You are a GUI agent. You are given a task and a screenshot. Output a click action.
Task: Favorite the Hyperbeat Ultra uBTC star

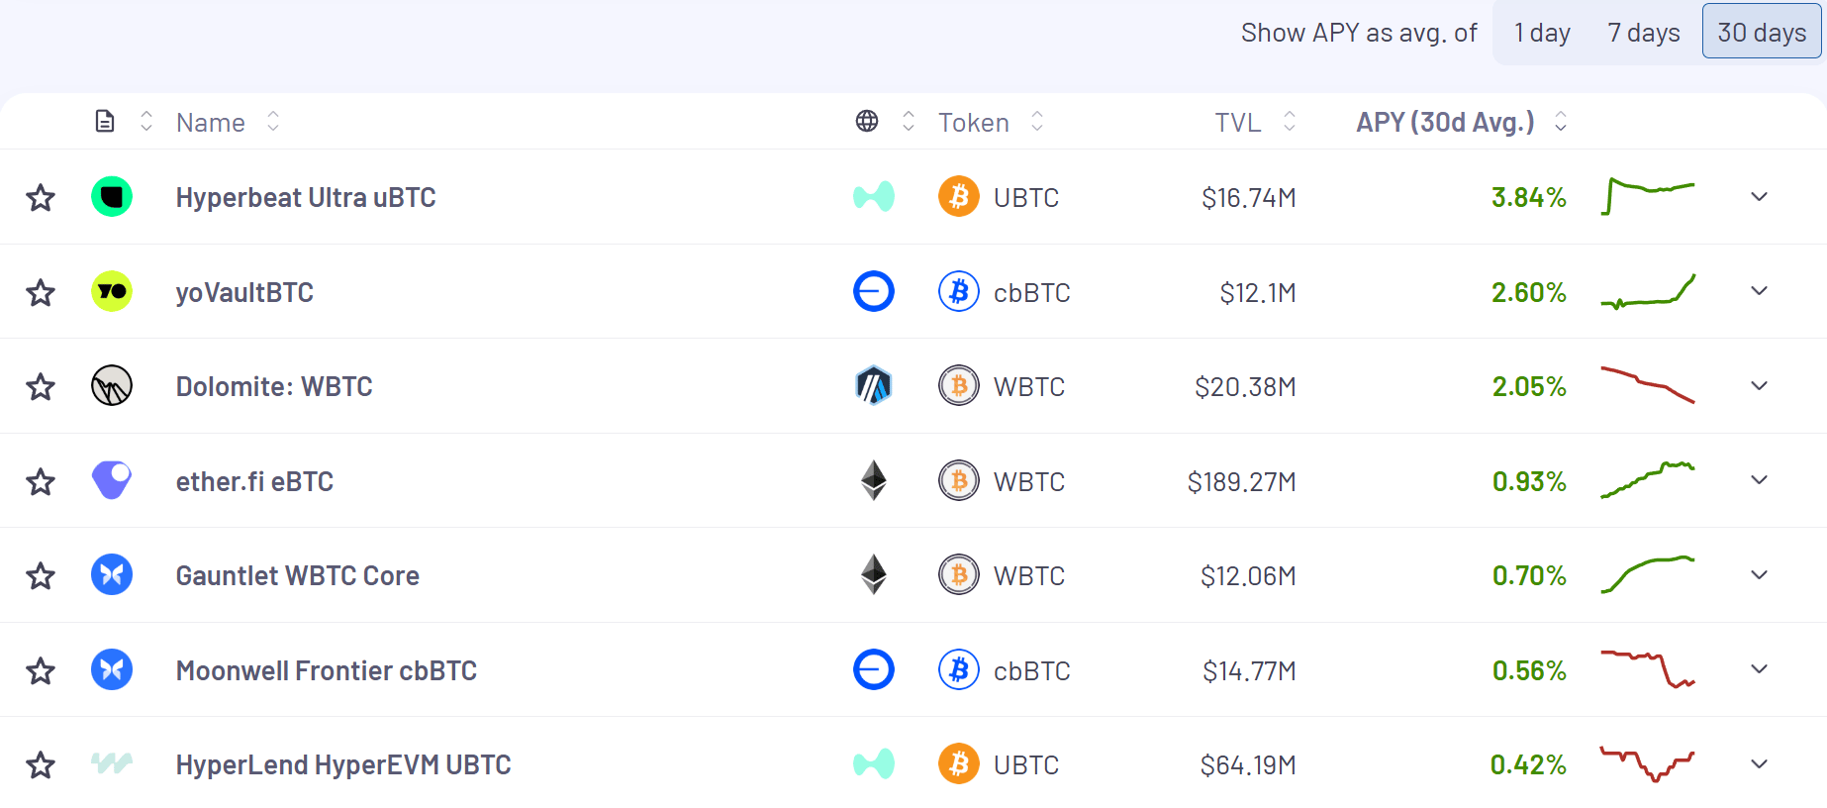click(x=41, y=198)
